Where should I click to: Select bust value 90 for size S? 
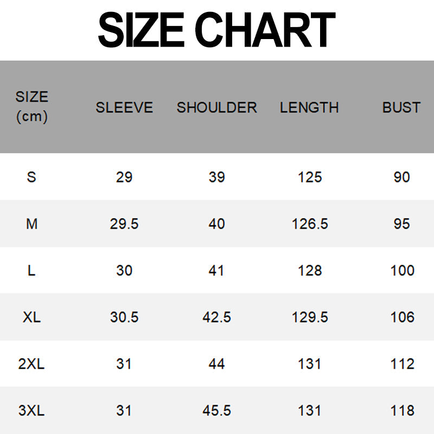click(401, 177)
